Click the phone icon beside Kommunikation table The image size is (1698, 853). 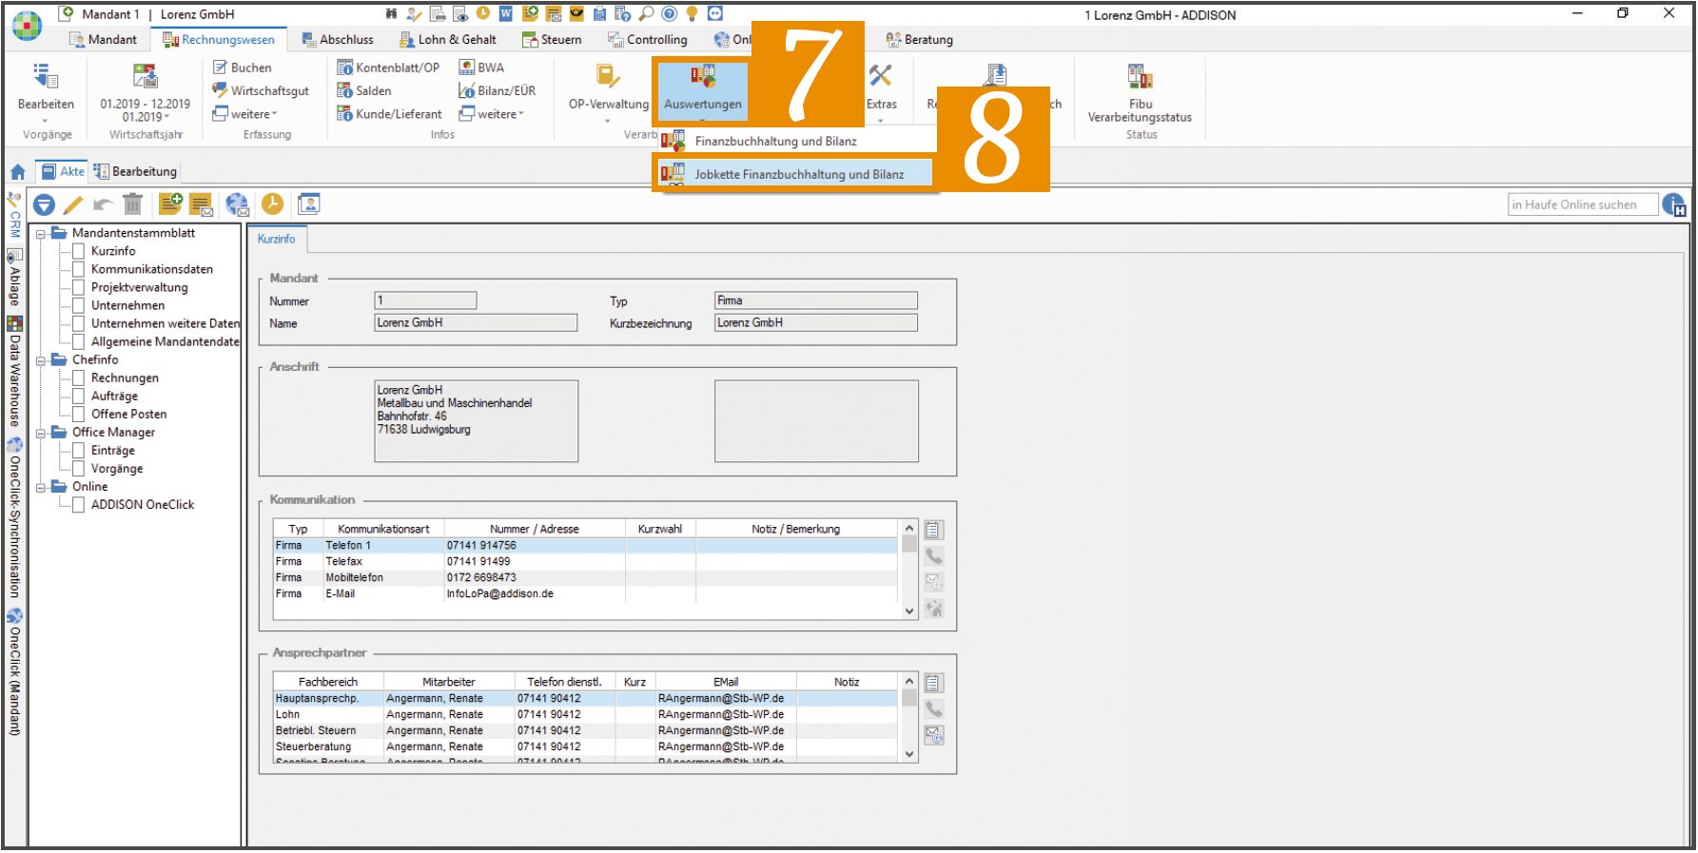point(934,555)
